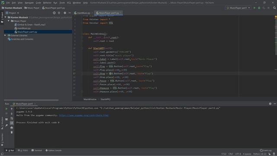Click the Music Player breadcrumb folder
This screenshot has width=277, height=156.
tap(32, 8)
